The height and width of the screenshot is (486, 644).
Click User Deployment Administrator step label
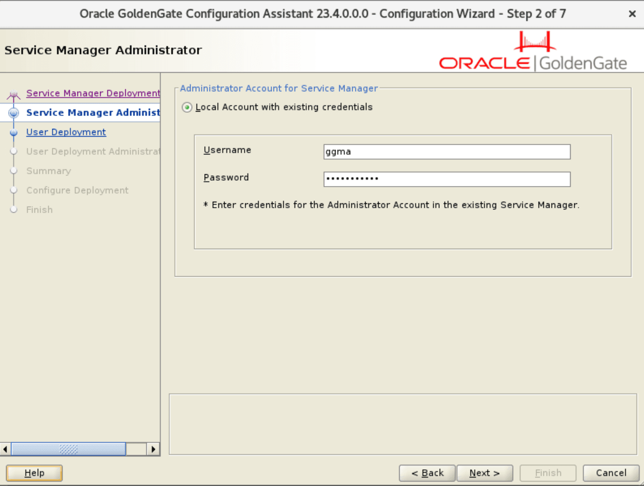click(x=93, y=152)
